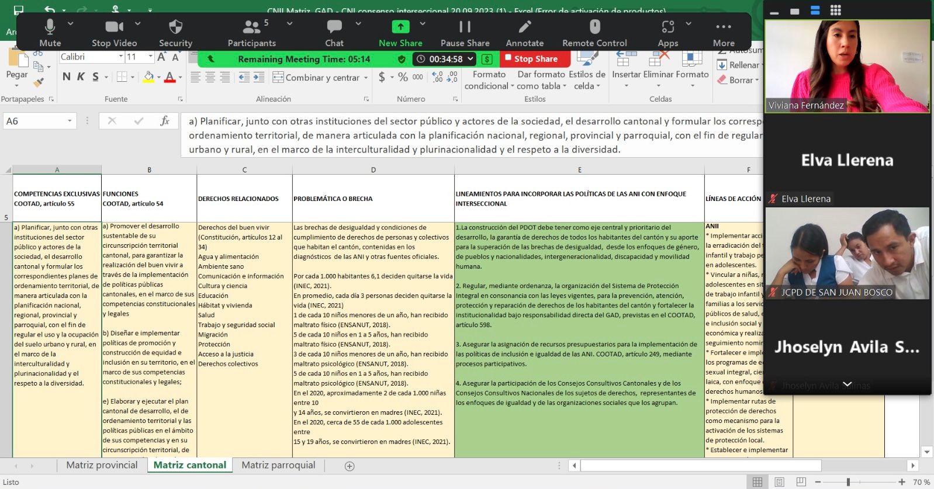This screenshot has width=934, height=489.
Task: Expand Combinar y centrar dropdown arrow
Action: click(366, 78)
